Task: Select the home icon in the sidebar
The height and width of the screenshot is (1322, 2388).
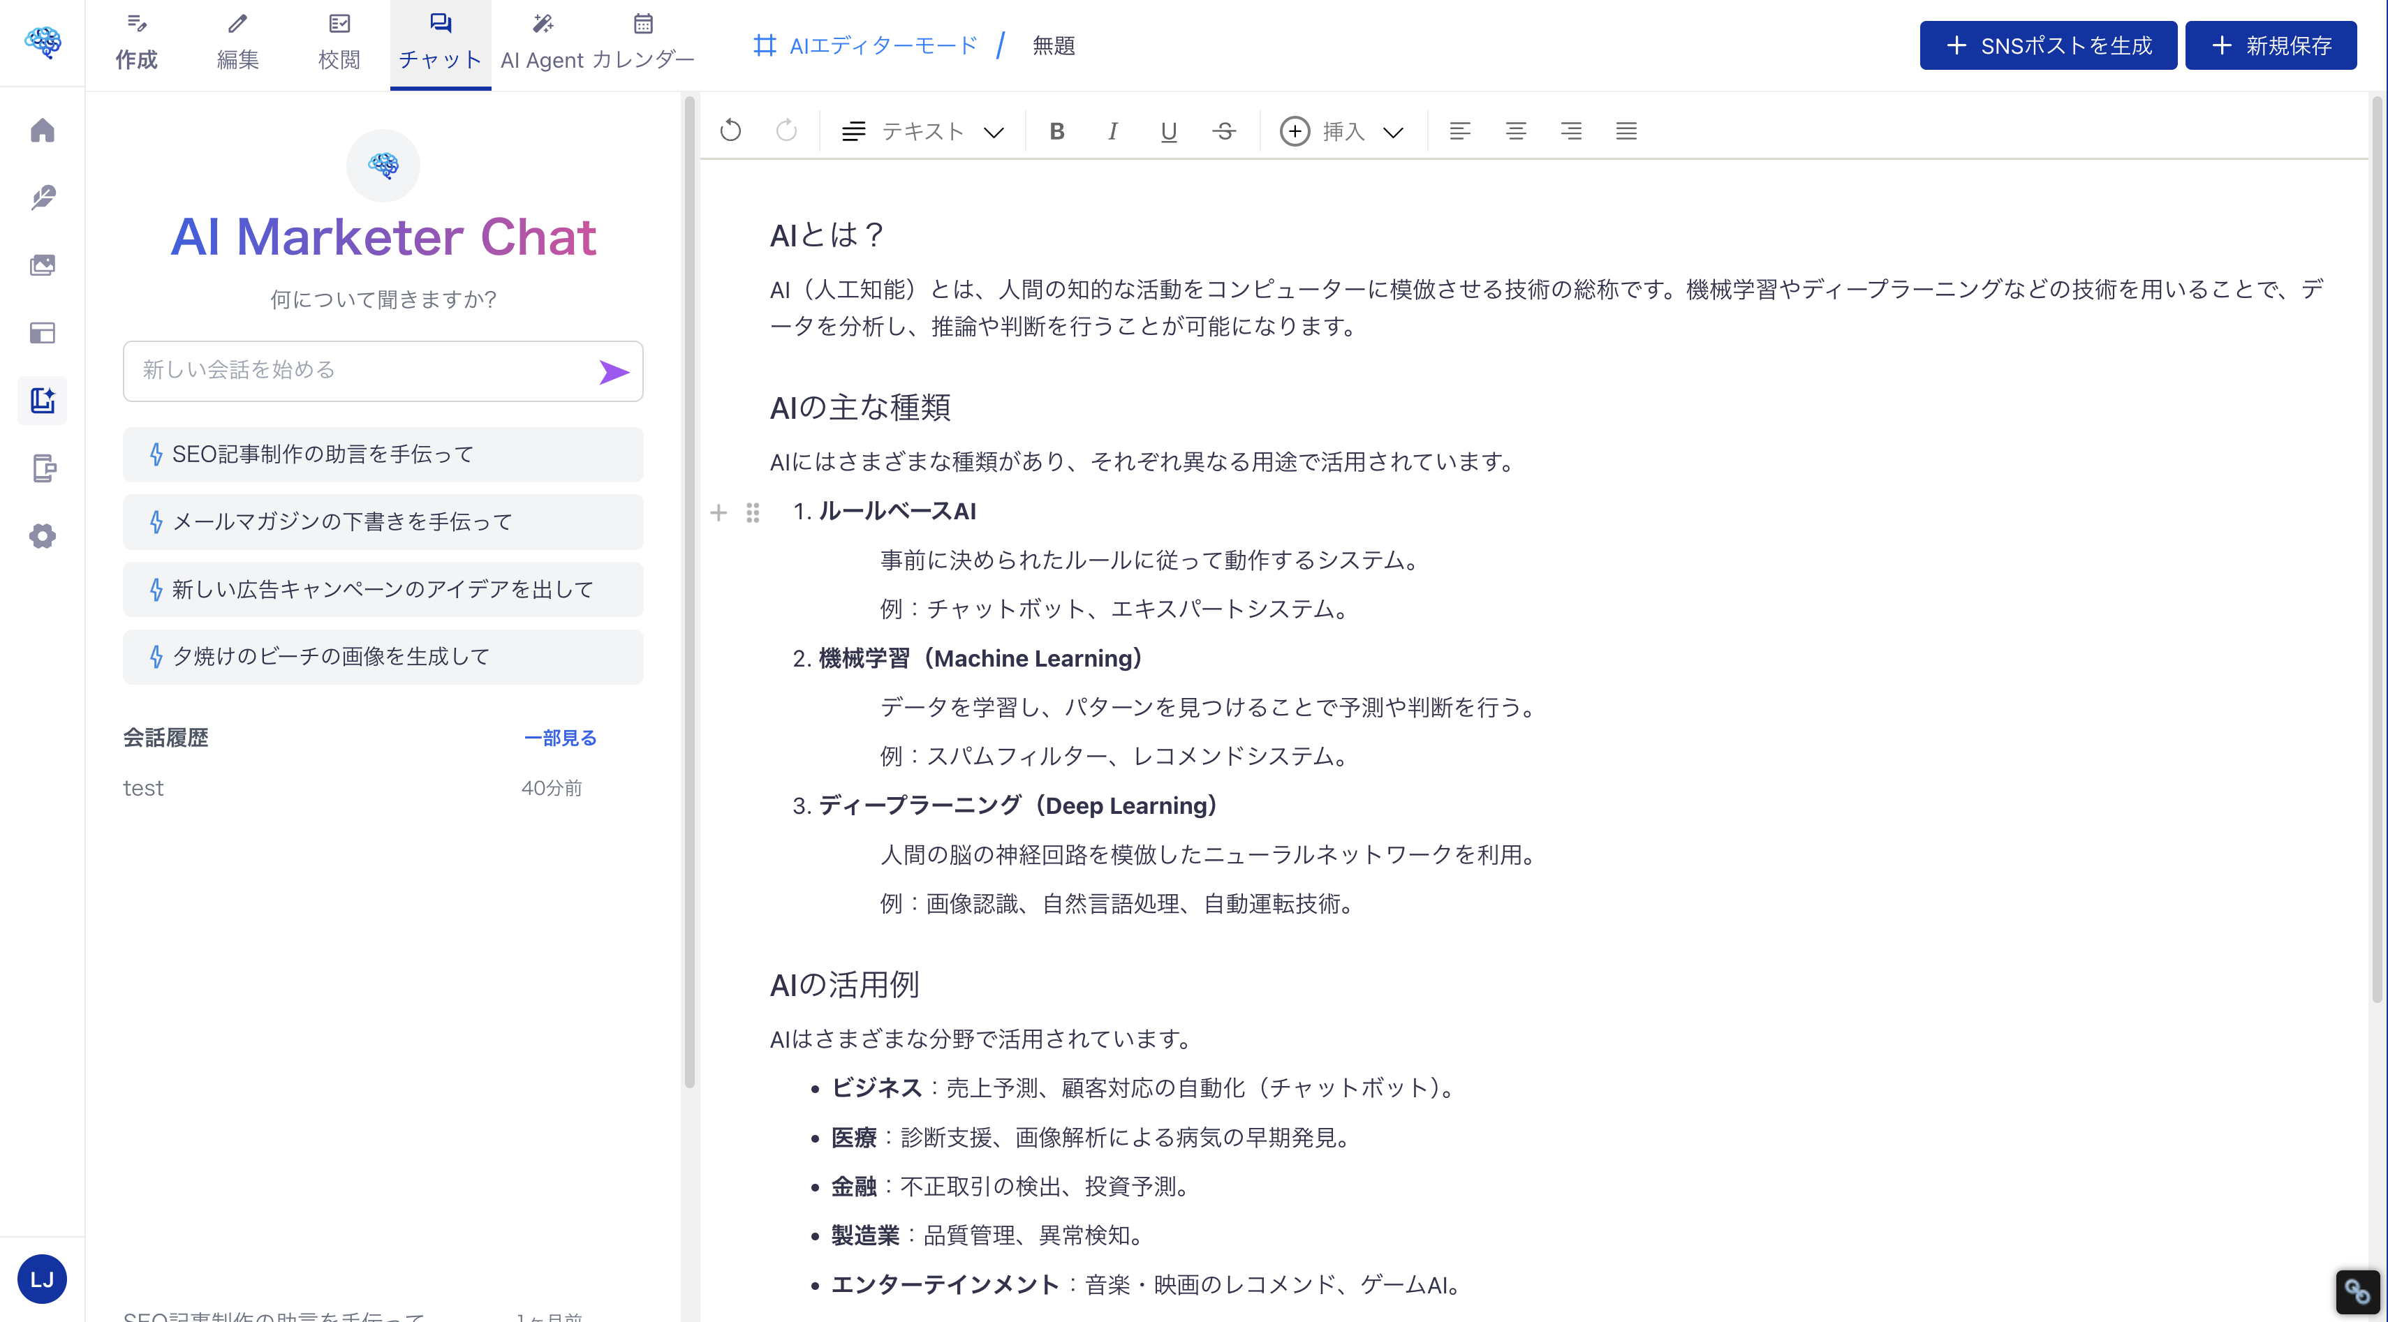Action: (43, 131)
